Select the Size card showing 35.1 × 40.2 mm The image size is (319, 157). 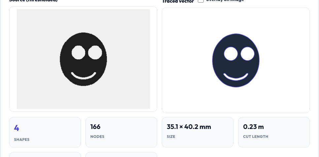tap(197, 132)
